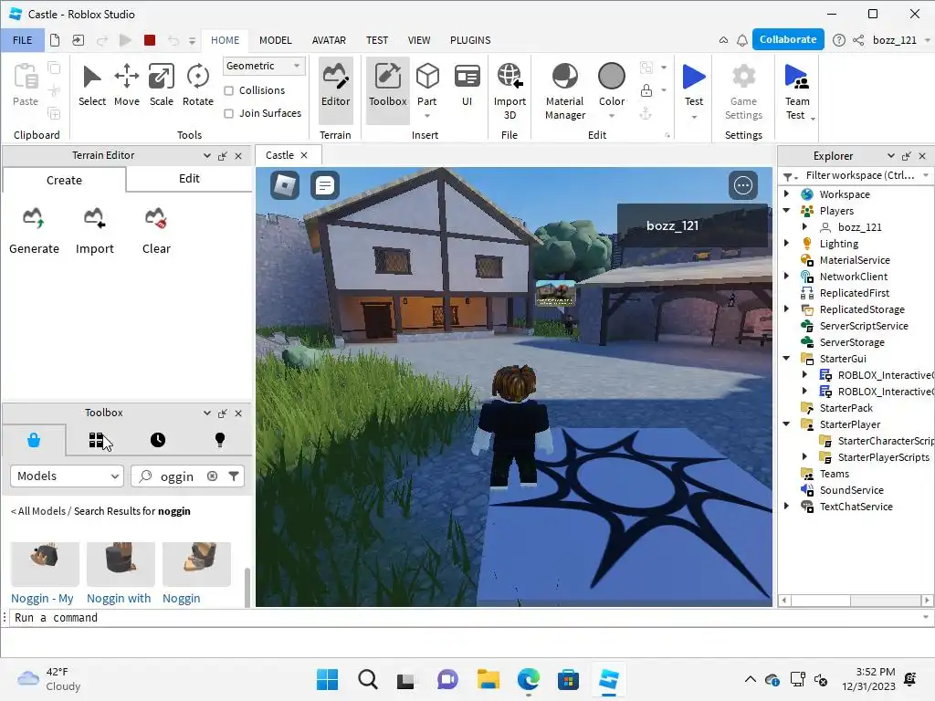Open Toolbox Creations lightbulb tab
935x701 pixels.
(219, 440)
